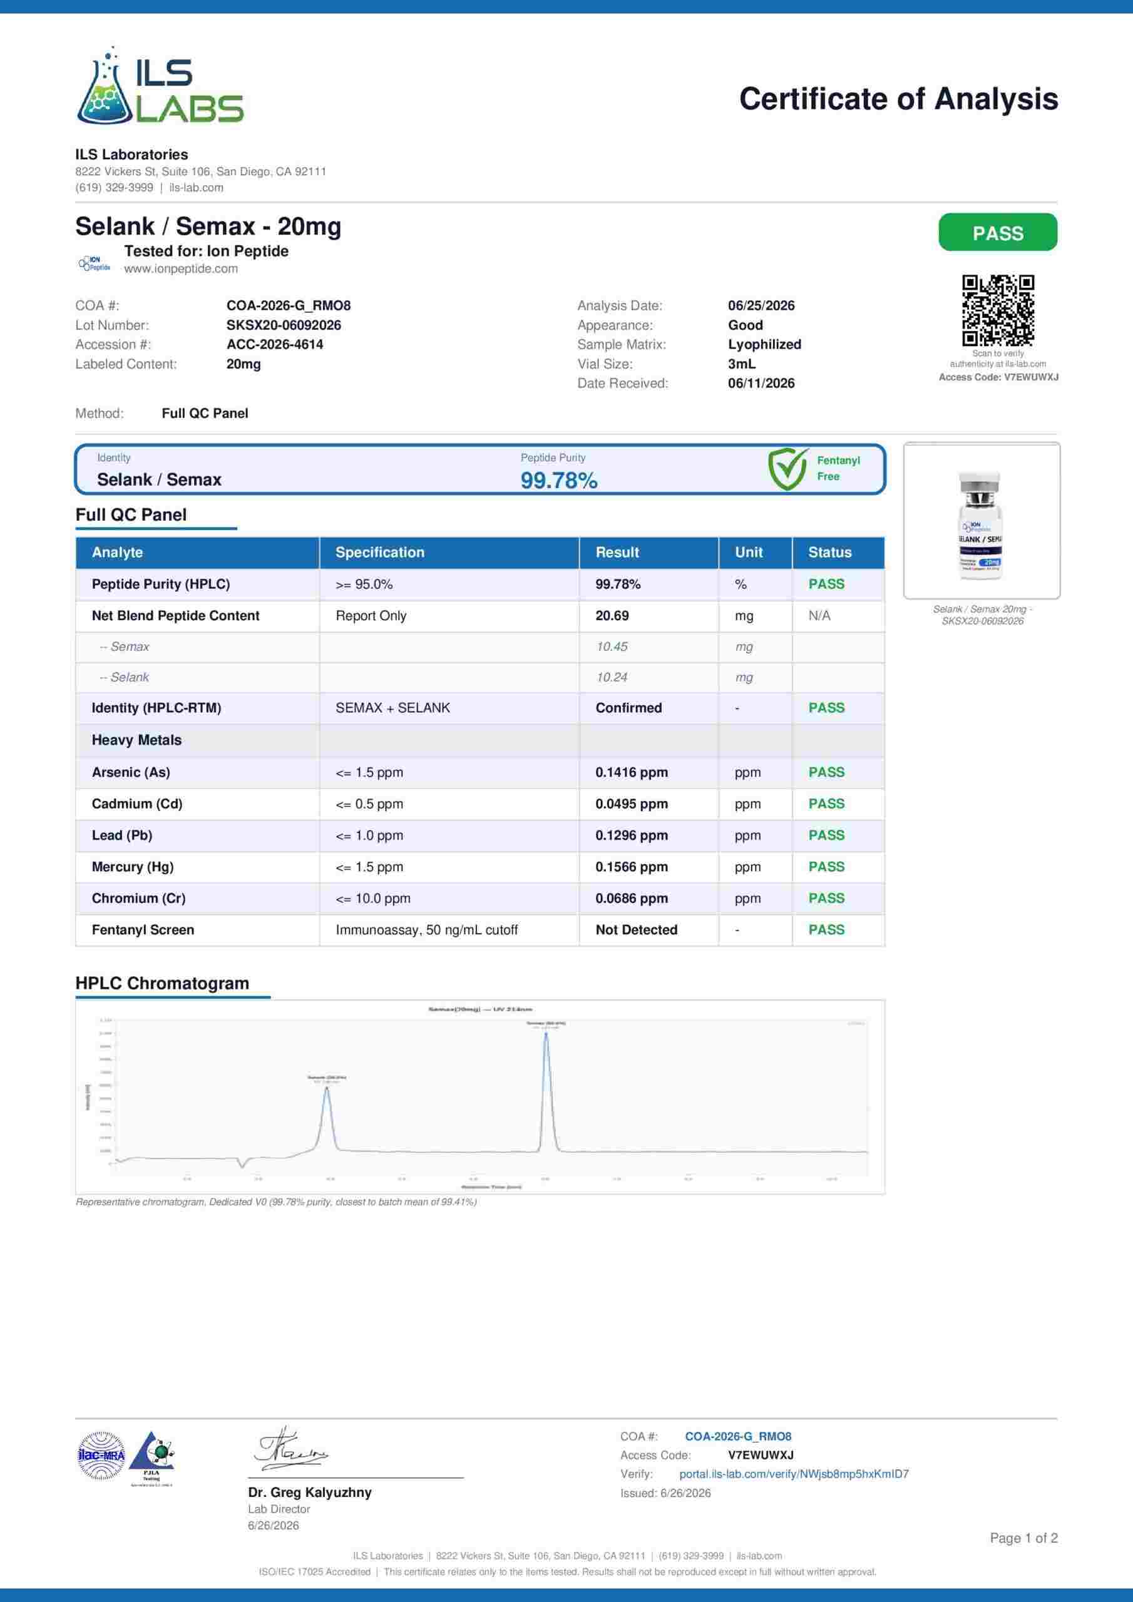Image resolution: width=1133 pixels, height=1602 pixels.
Task: Click the Confirmed result for Identity (HPLC-RTM)
Action: pos(628,708)
